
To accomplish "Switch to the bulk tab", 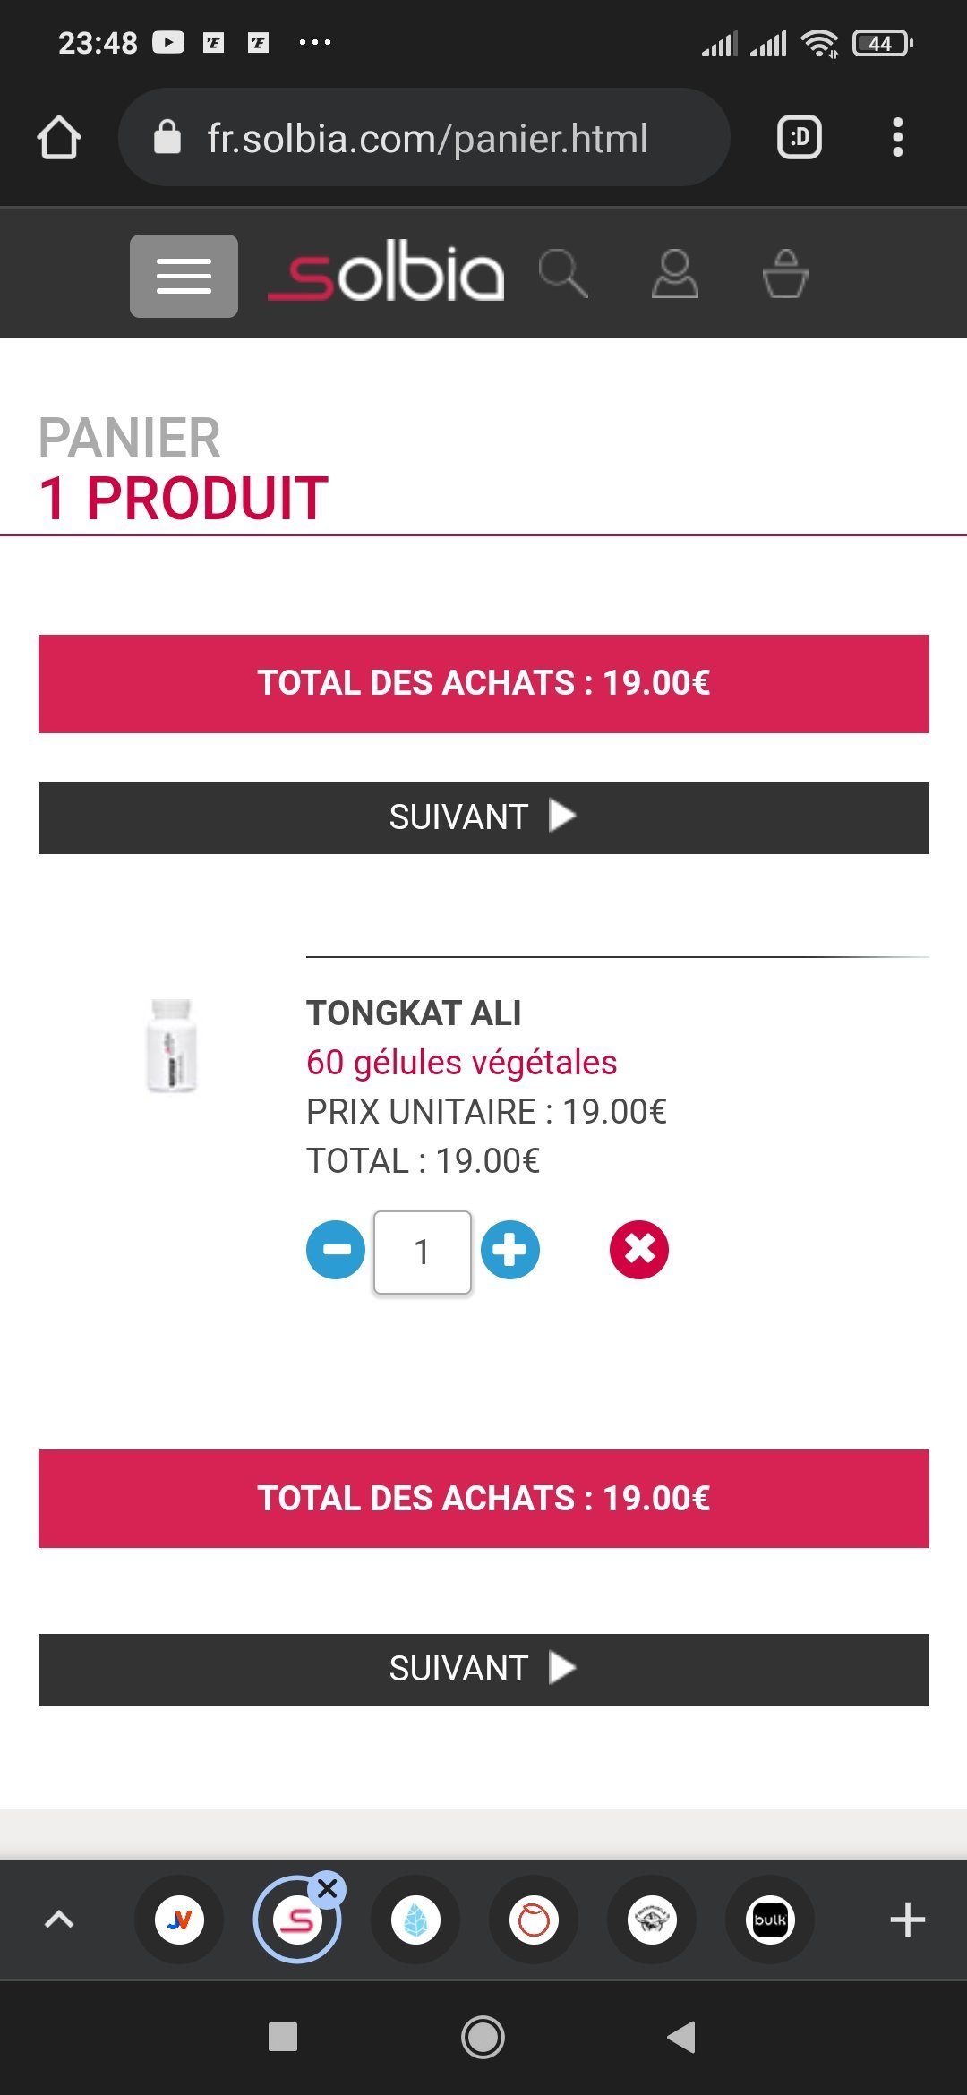I will tap(770, 1920).
